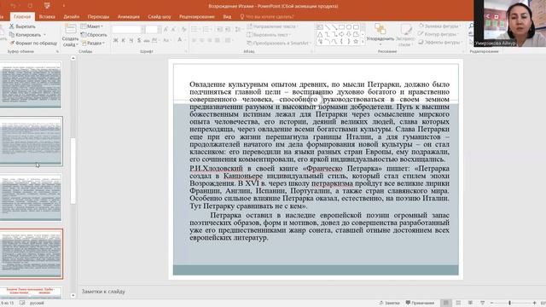The width and height of the screenshot is (546, 307).
Task: Open the Insert (Вставка) ribbon tab
Action: point(47,17)
